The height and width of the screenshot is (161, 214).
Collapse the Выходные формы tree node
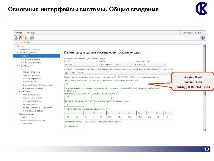[17, 114]
